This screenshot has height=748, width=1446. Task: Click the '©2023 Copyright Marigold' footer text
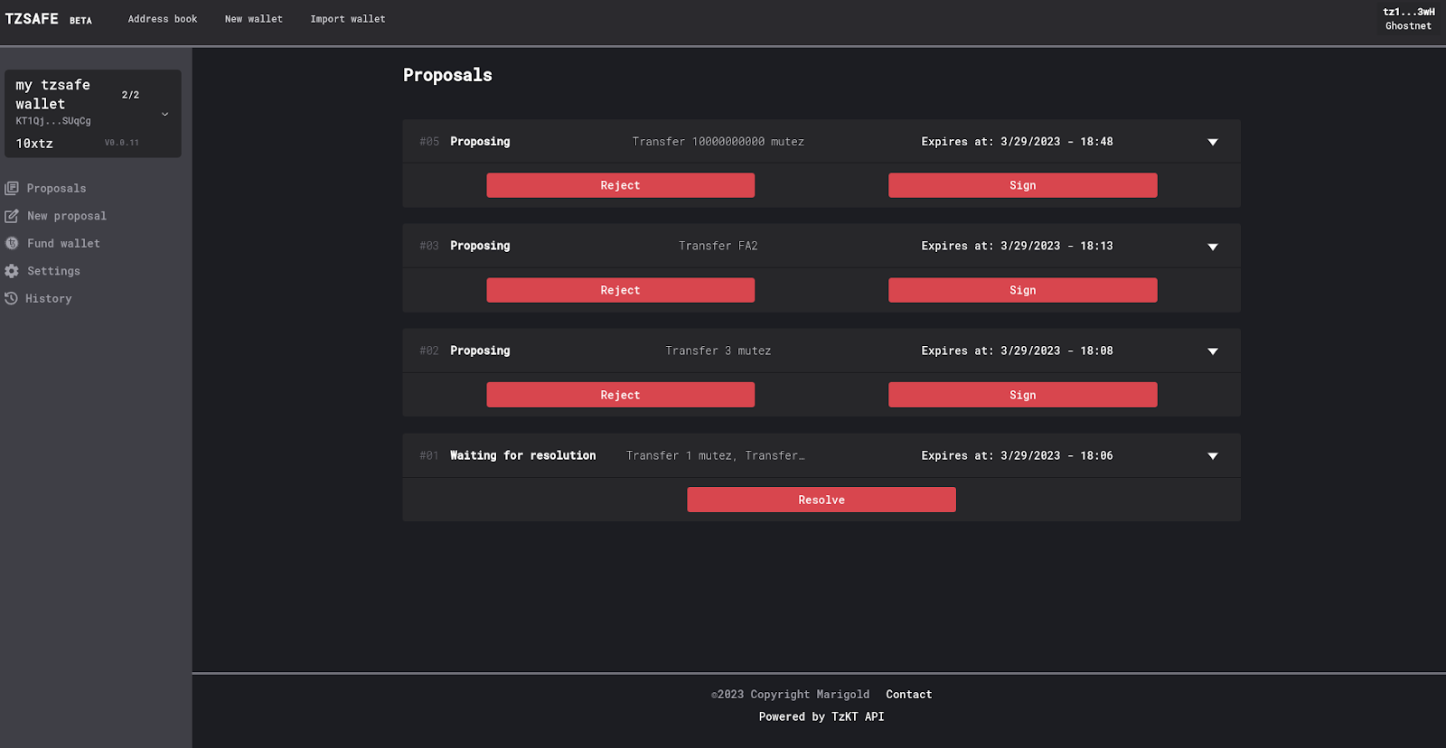tap(791, 695)
